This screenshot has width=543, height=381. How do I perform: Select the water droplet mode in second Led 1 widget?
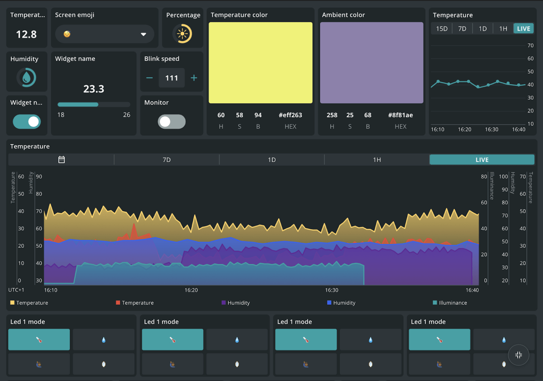pyautogui.click(x=237, y=339)
